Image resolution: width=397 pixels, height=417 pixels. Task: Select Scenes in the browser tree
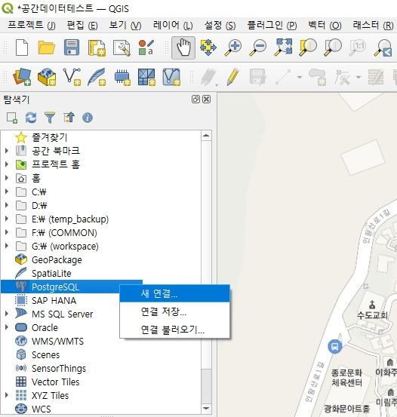tap(45, 354)
